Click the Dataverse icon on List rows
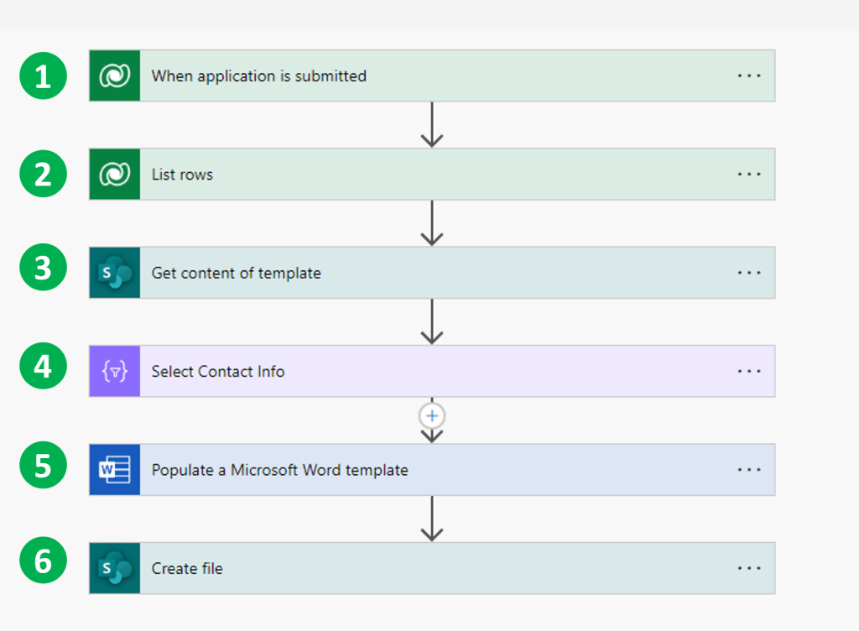Viewport: 859px width, 631px height. tap(114, 175)
